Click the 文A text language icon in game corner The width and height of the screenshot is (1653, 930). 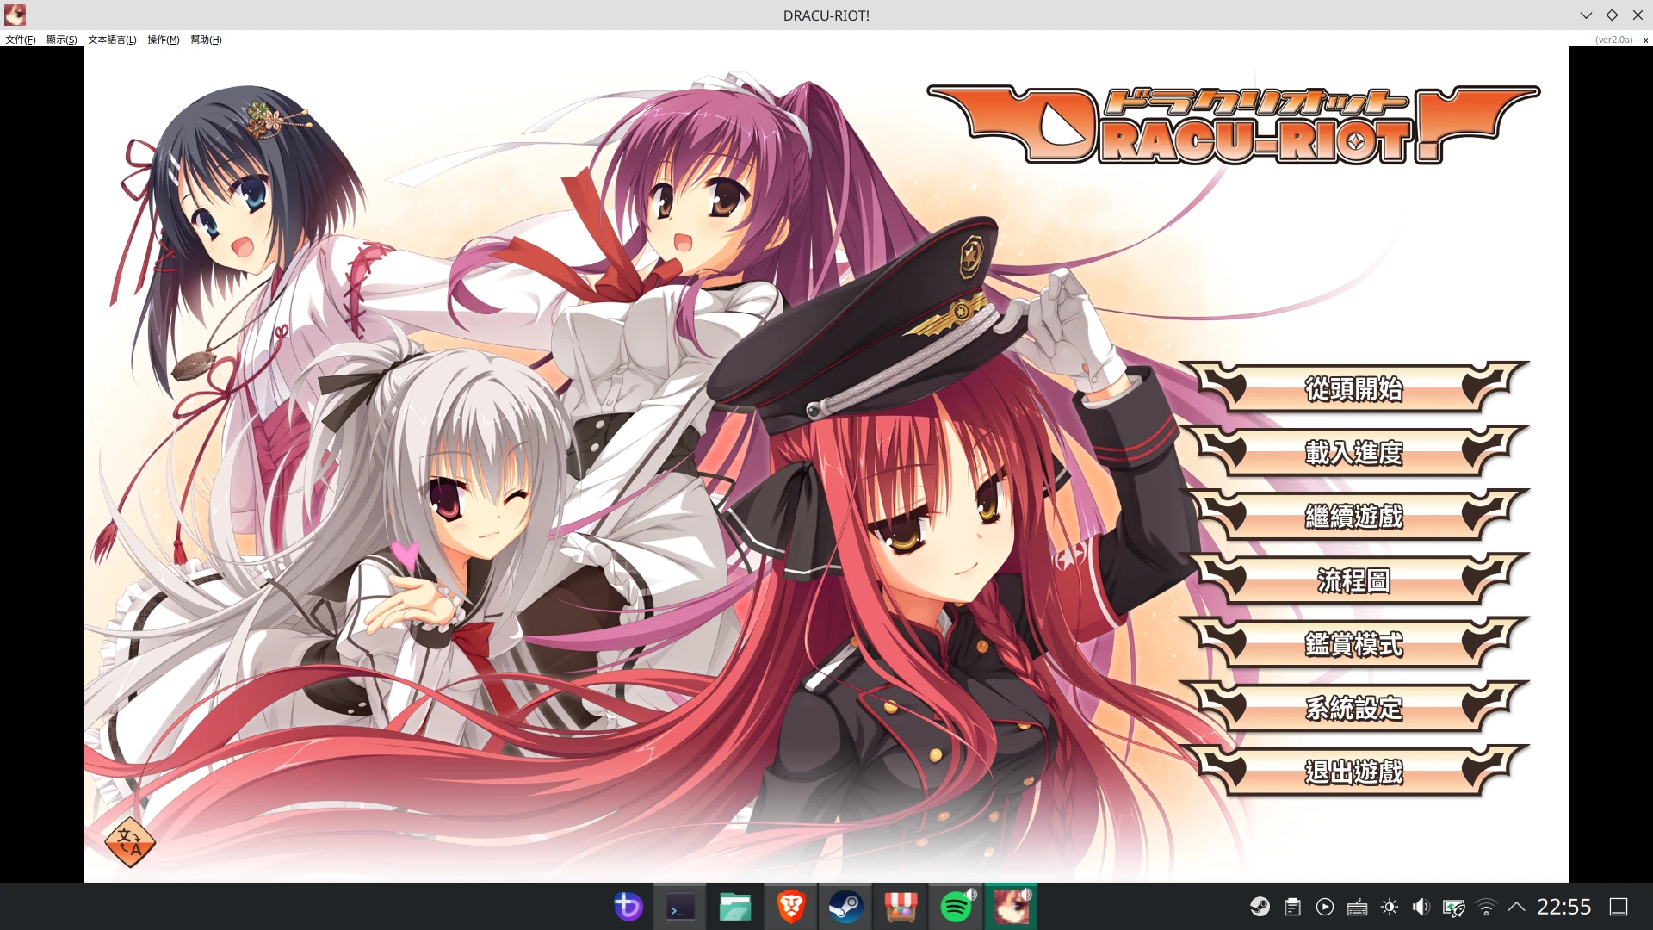[130, 842]
